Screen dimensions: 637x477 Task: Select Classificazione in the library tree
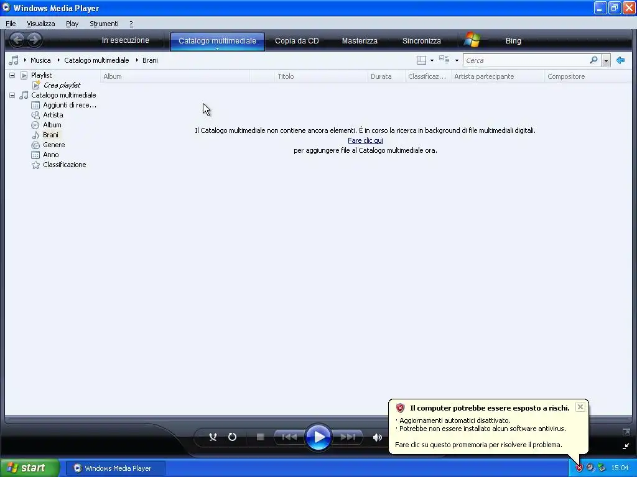64,165
